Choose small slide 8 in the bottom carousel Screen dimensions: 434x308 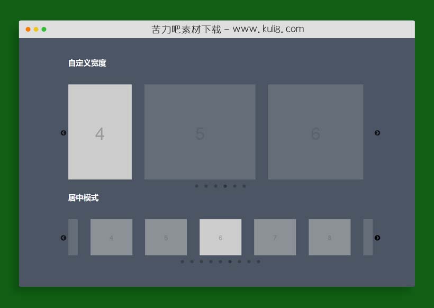(x=329, y=237)
